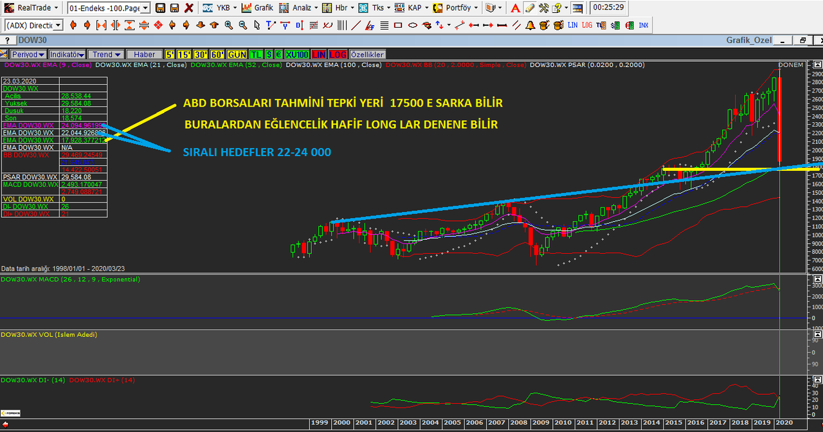The image size is (823, 432).
Task: Select the 30' minute period button
Action: tap(201, 55)
